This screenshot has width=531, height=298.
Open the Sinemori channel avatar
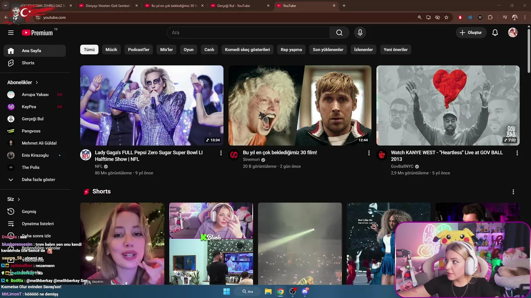(234, 155)
